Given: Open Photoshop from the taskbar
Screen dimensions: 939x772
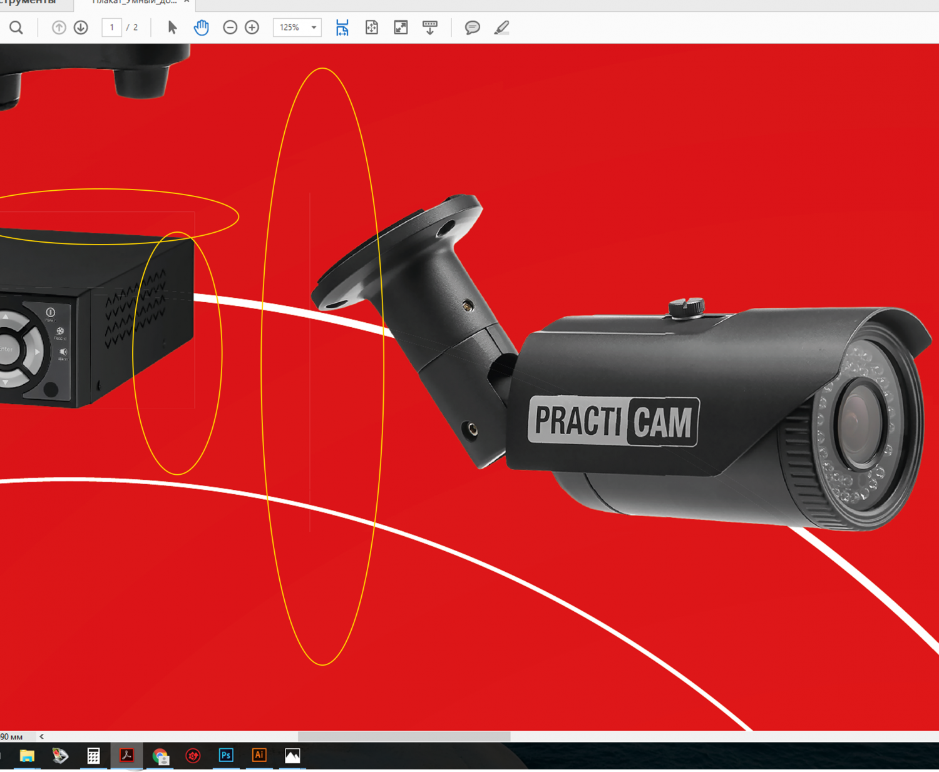Looking at the screenshot, I should click(226, 755).
